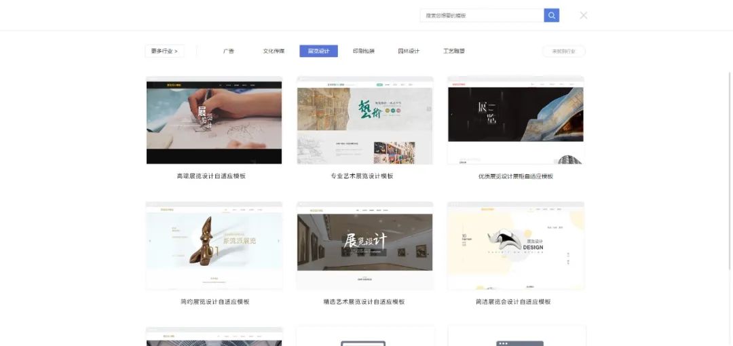
Task: Open the 简洁展览会设计自适应模板 thumbnail
Action: tap(516, 246)
